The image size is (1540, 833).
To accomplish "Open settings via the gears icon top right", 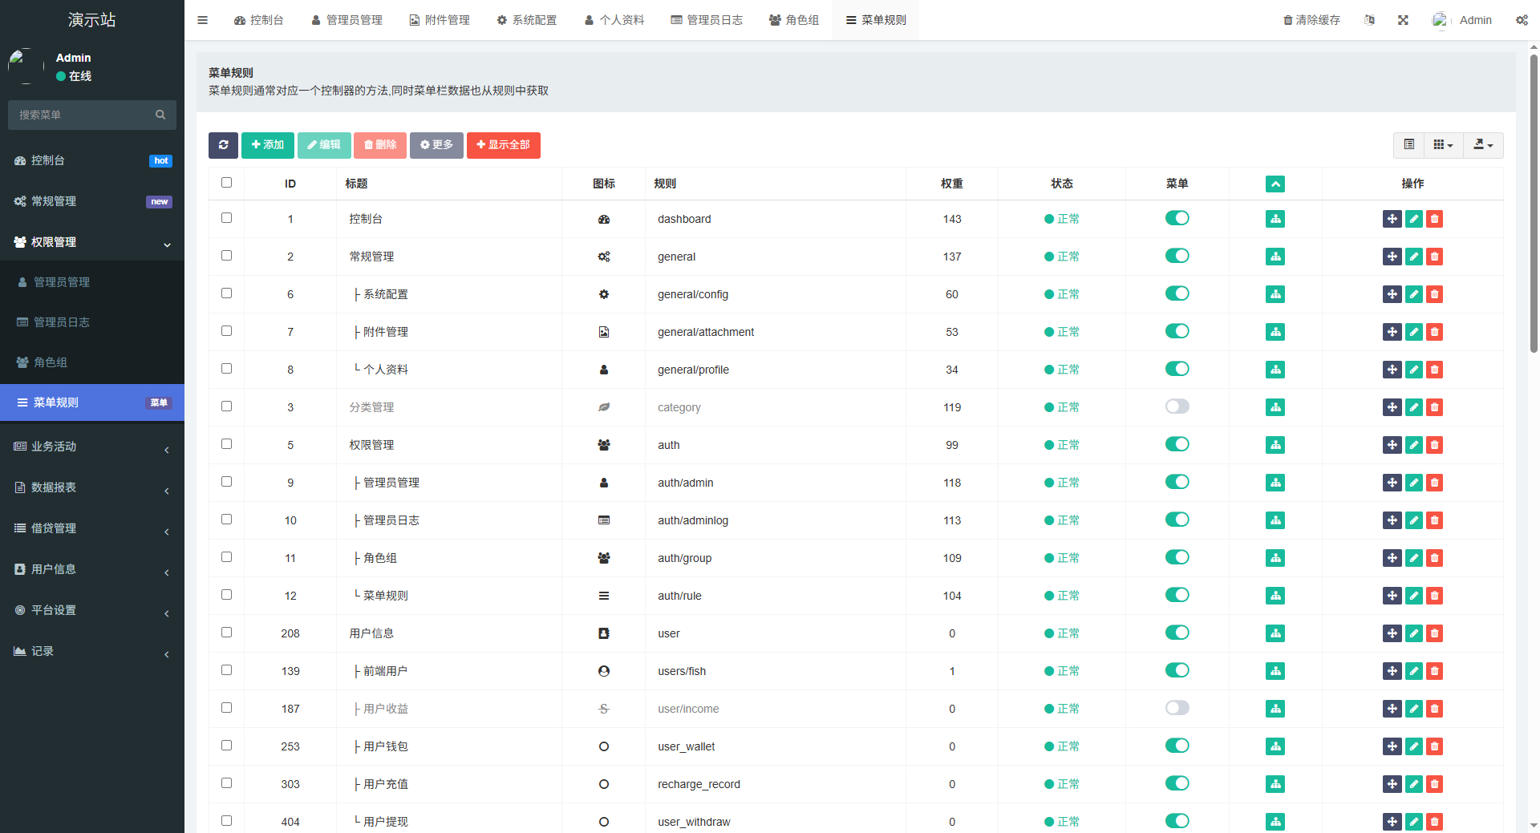I will point(1522,19).
